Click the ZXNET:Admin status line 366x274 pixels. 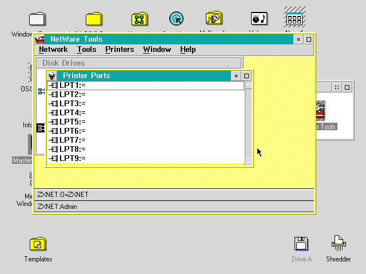point(174,207)
